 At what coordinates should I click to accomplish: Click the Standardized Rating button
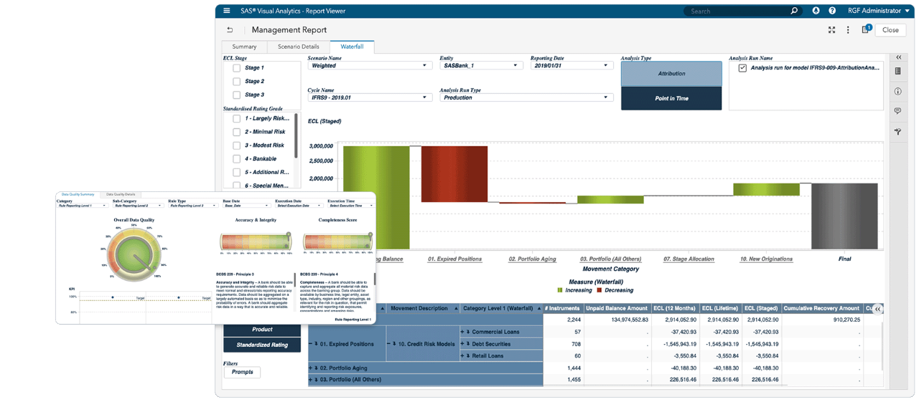pyautogui.click(x=262, y=345)
